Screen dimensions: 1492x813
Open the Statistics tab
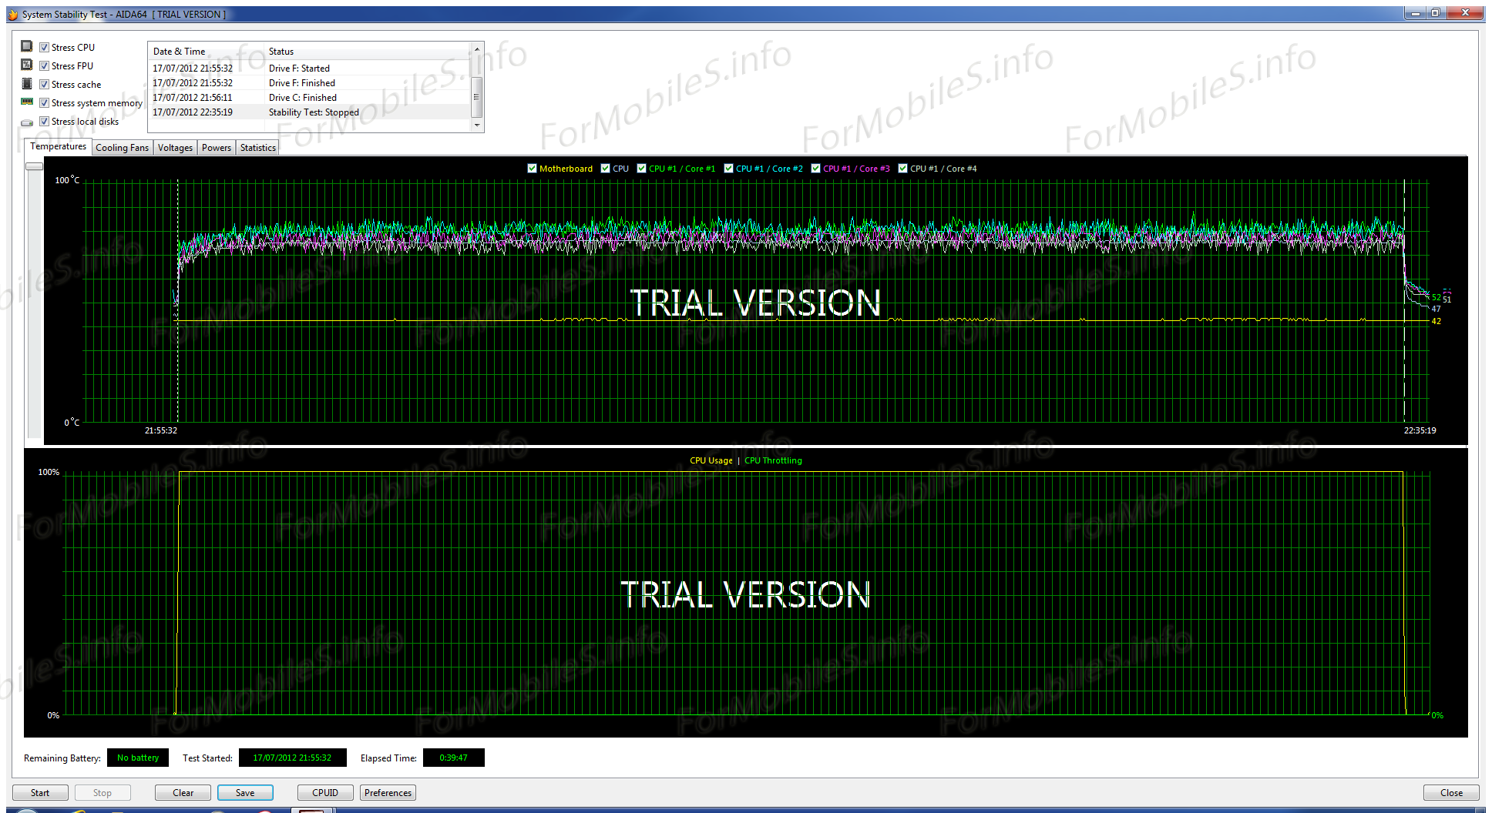[x=257, y=148]
